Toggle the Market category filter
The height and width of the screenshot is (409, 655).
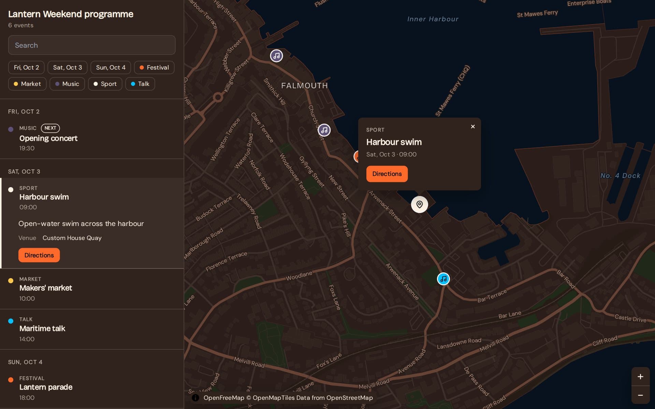click(27, 84)
